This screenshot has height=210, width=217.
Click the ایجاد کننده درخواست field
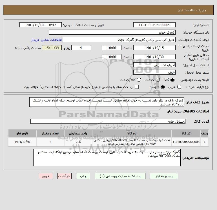point(119,40)
